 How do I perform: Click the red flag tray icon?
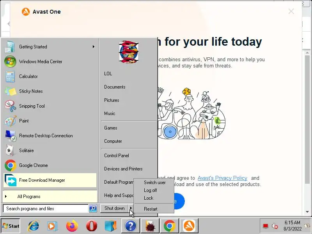(266, 226)
